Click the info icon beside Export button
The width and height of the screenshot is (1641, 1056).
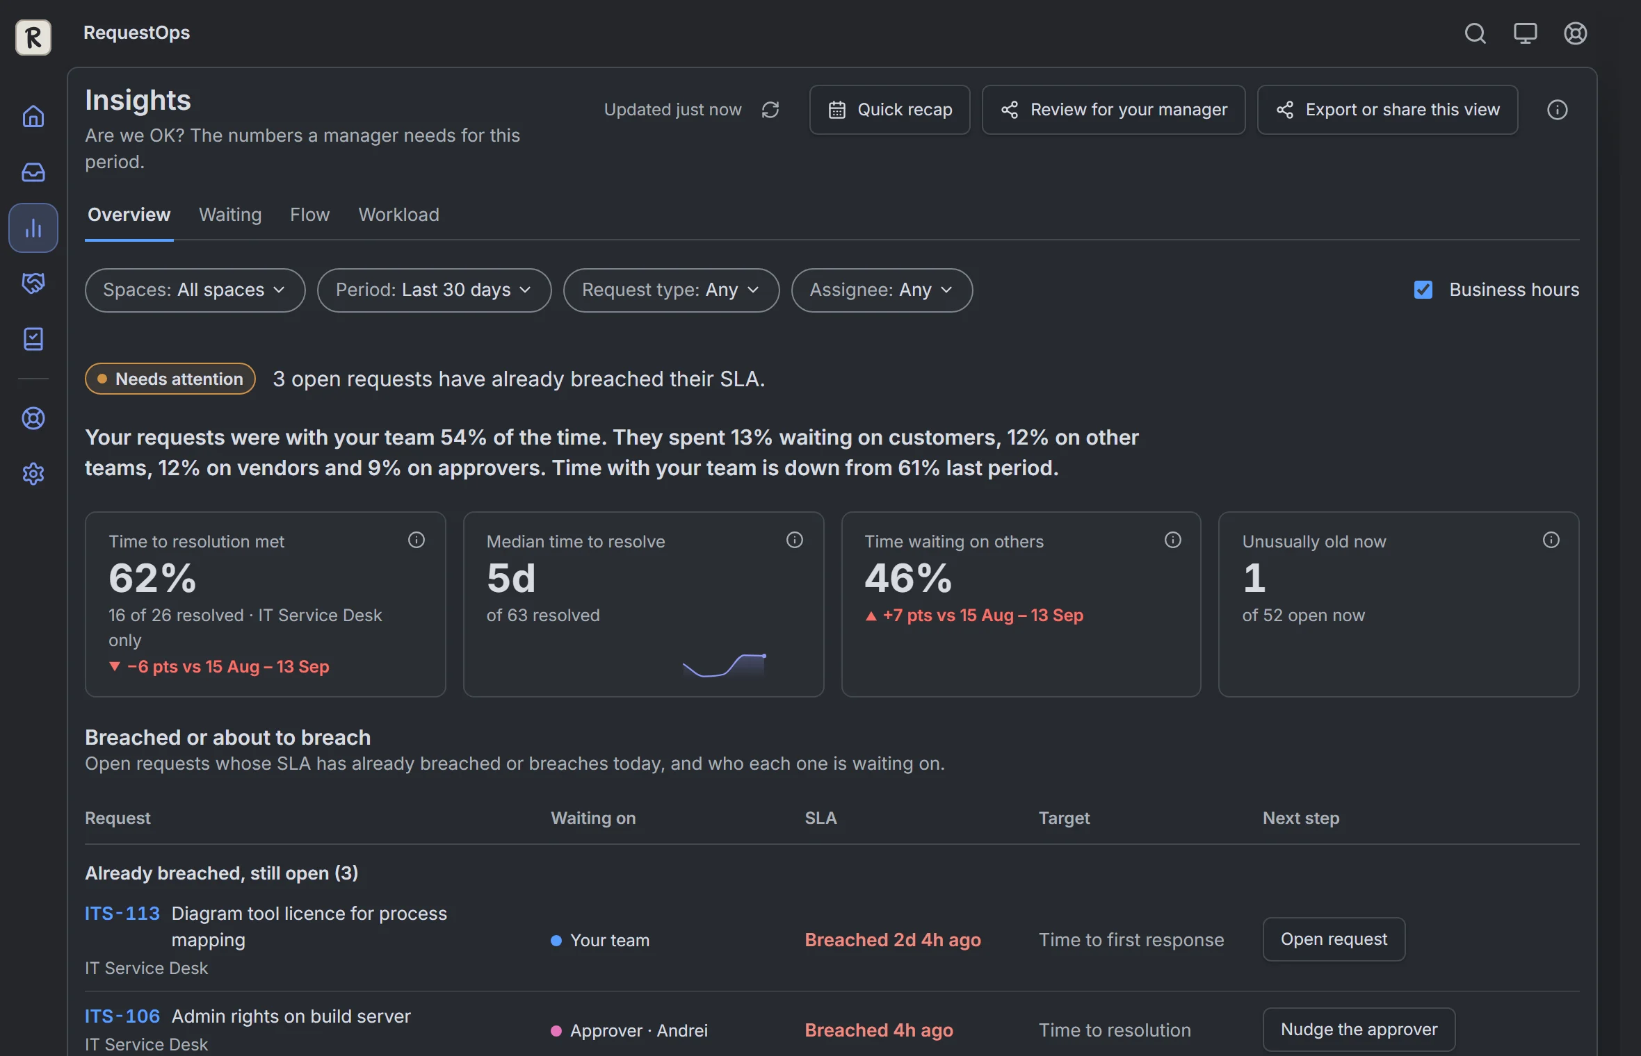point(1557,110)
